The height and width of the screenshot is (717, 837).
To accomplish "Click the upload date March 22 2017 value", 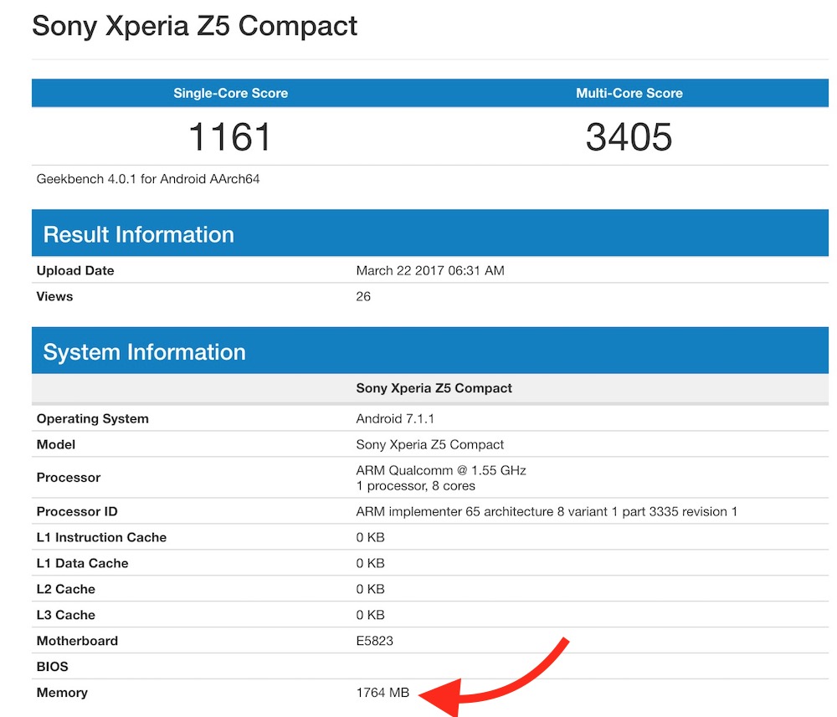I will pos(430,270).
